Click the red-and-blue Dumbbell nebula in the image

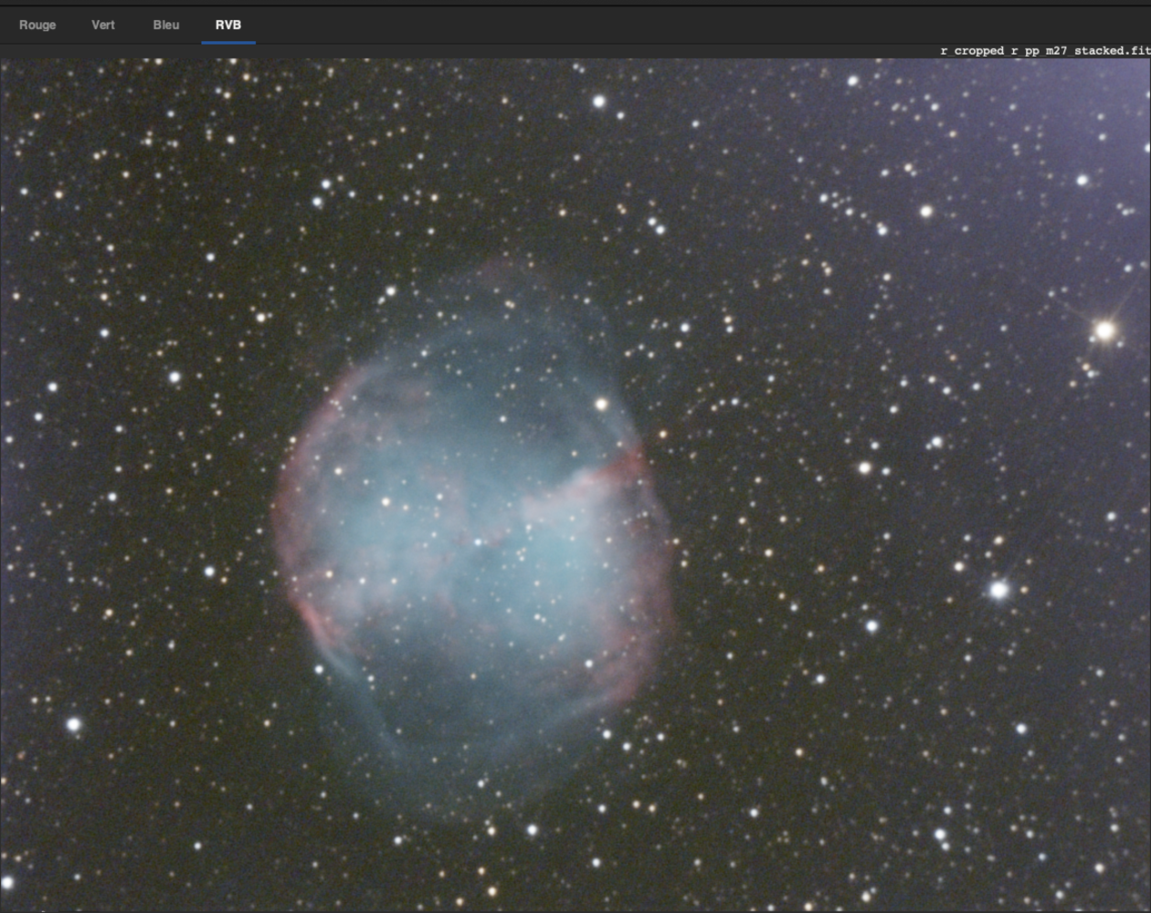pos(473,539)
